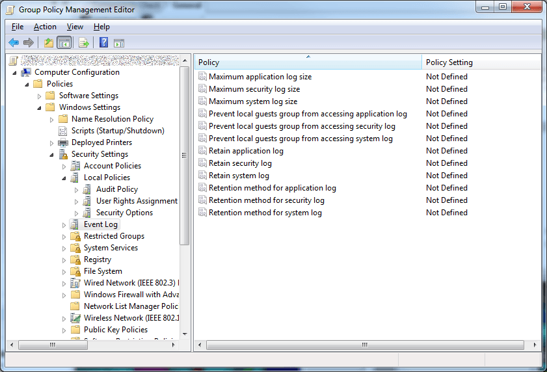The image size is (547, 372).
Task: Click the Scripts (Startup/Shutdown) tree icon
Action: click(63, 131)
